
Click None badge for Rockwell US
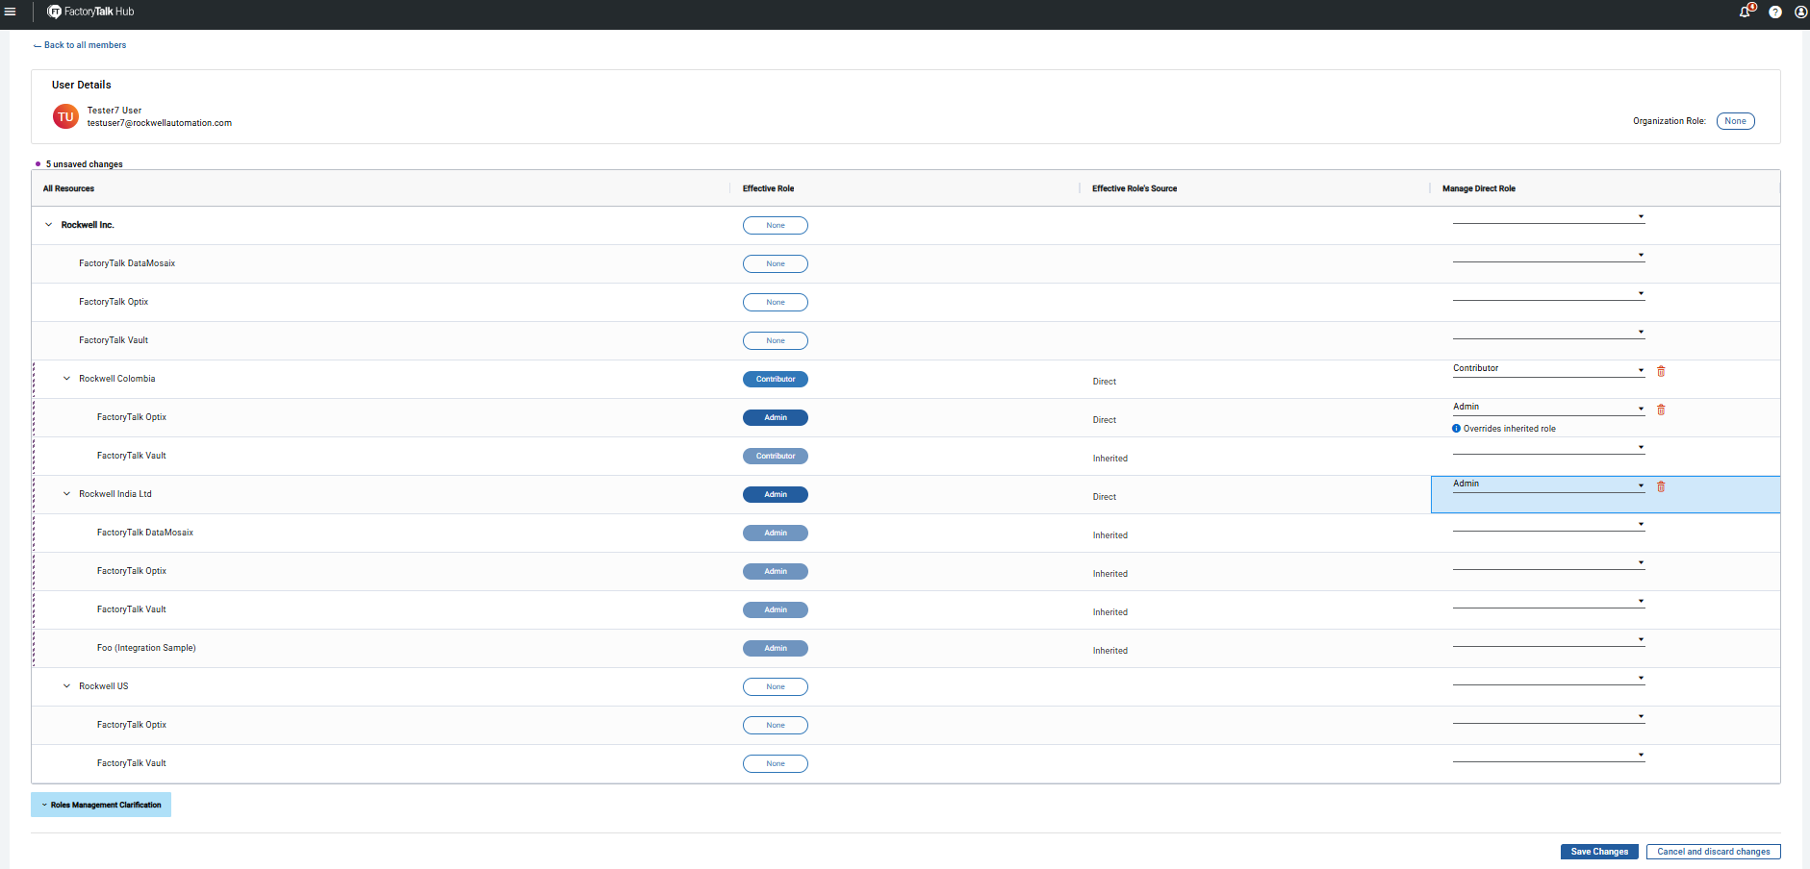(776, 686)
